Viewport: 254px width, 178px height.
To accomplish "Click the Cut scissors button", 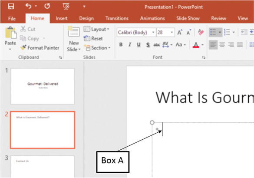I will tap(28, 29).
